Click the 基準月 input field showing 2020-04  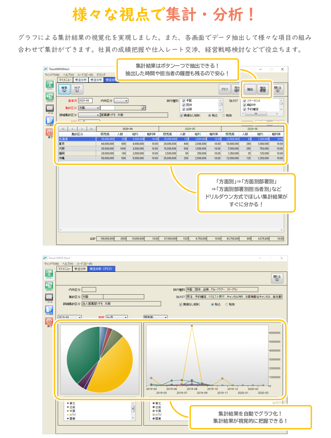[85, 100]
